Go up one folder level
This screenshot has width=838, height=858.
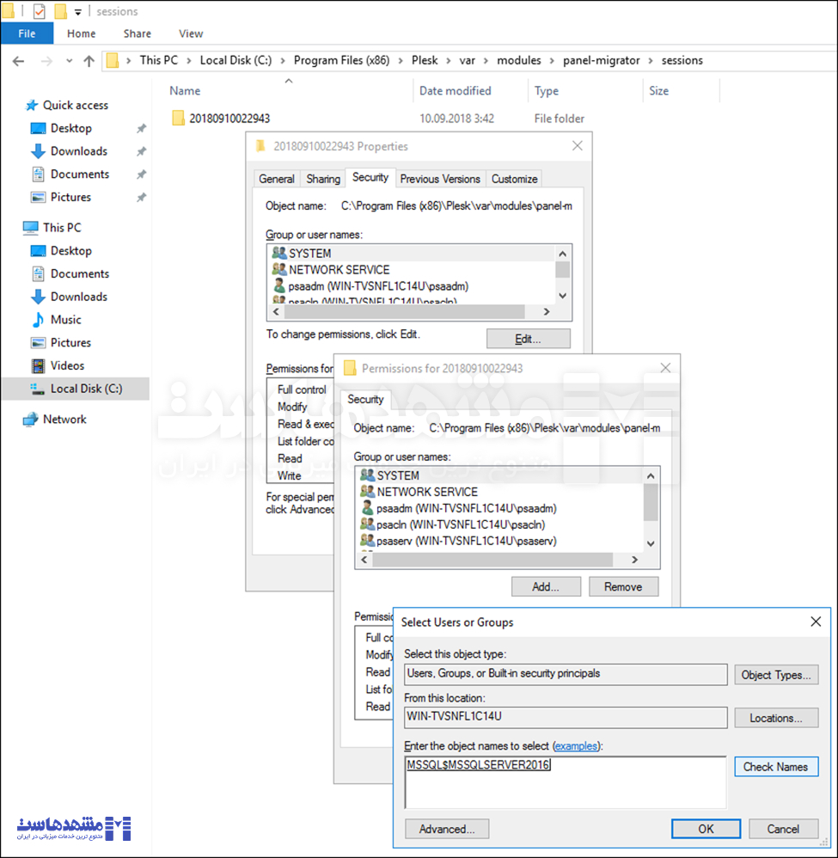[x=89, y=61]
